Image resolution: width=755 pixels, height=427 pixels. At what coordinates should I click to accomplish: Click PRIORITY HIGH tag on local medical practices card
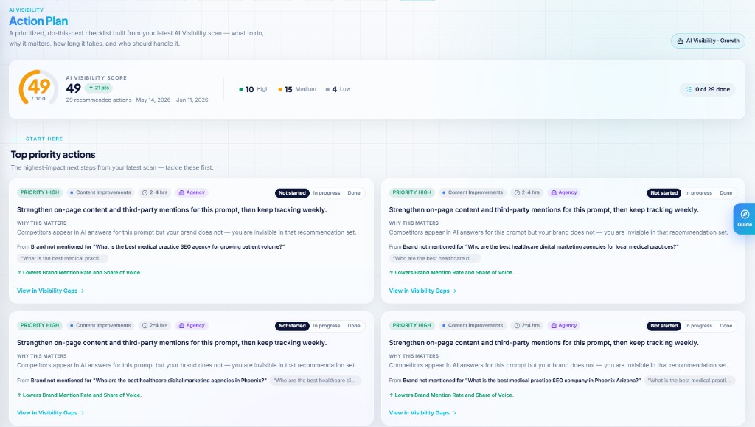(x=411, y=192)
